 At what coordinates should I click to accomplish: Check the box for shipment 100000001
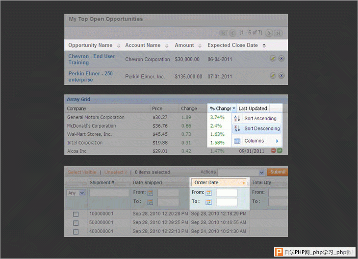[76, 214]
